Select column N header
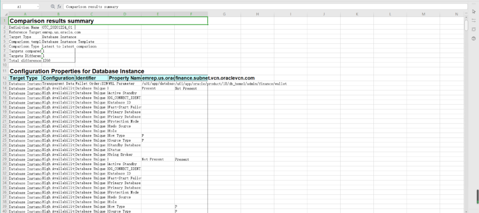Image resolution: width=479 pixels, height=213 pixels. click(456, 14)
